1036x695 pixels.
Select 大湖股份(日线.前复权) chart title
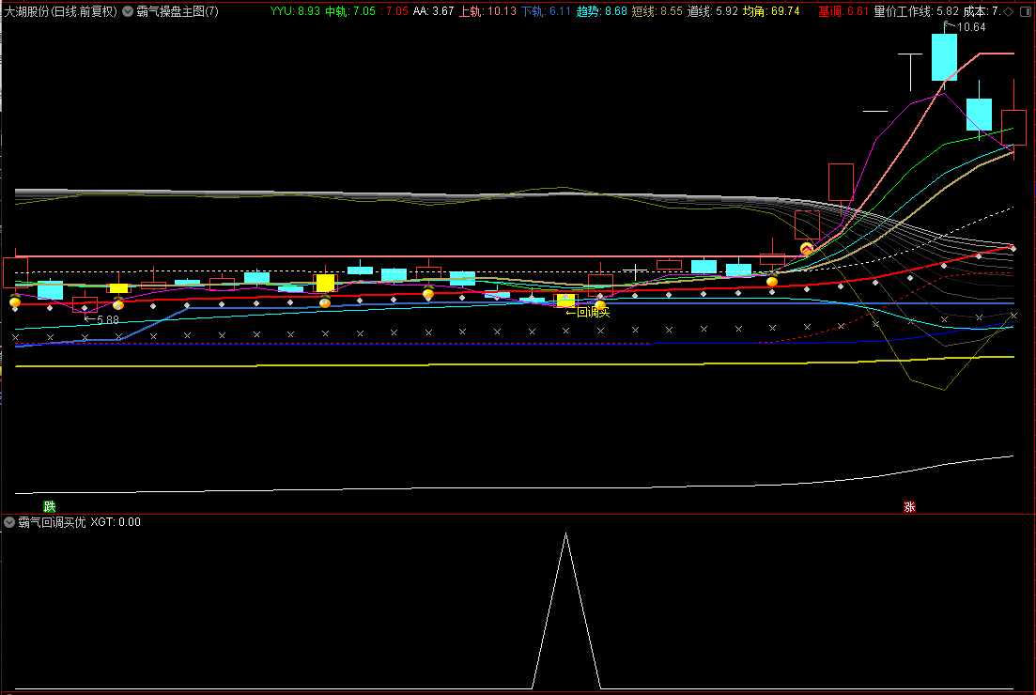tap(61, 11)
